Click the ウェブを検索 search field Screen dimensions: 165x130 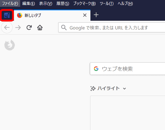[x=127, y=69]
